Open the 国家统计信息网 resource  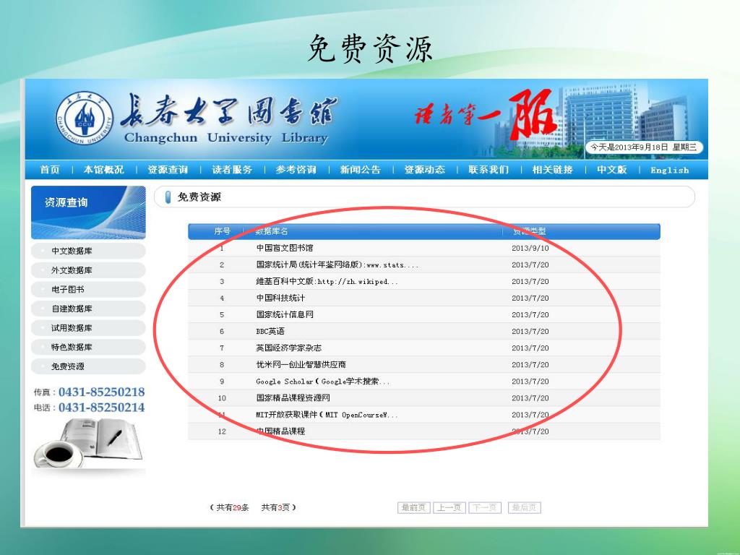coord(285,315)
